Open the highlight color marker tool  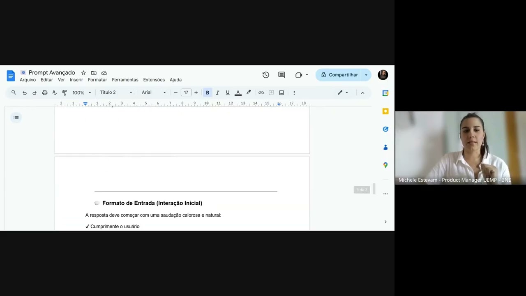tap(249, 92)
